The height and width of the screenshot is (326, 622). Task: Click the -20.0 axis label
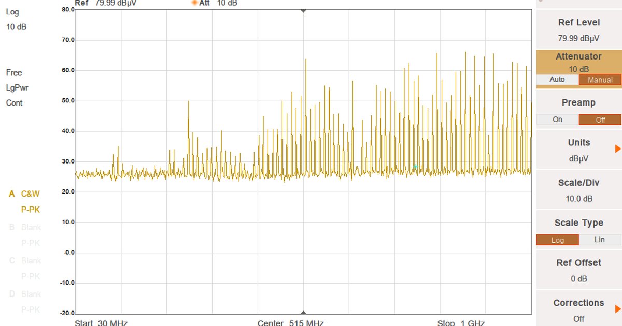click(67, 313)
